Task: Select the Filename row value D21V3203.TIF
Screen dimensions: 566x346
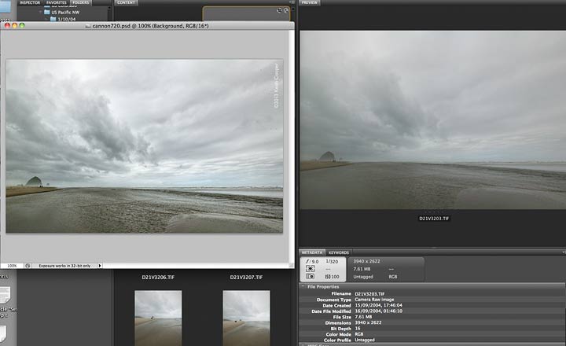Action: tap(369, 294)
